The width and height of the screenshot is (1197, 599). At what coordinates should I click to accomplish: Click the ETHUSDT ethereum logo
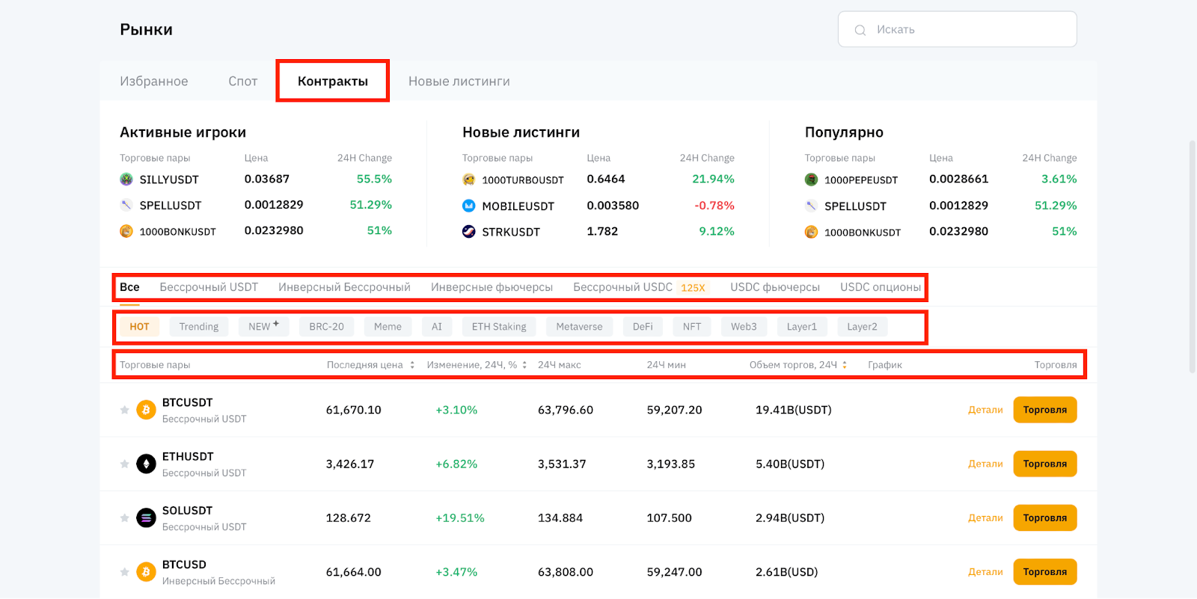click(x=146, y=464)
